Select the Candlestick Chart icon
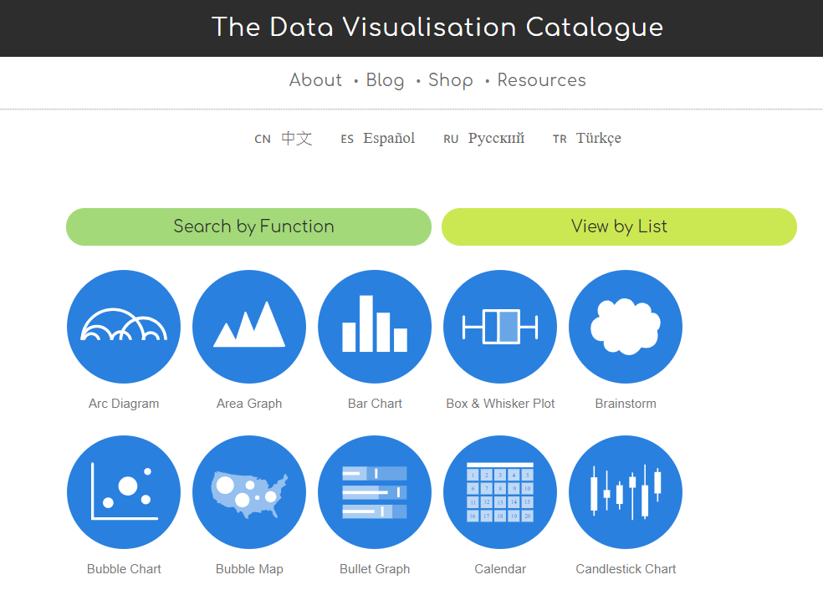The image size is (823, 590). (626, 492)
